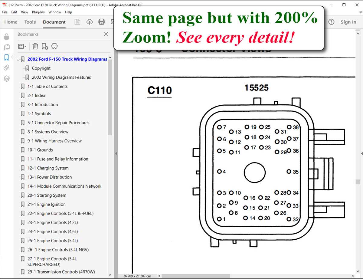
Task: Open the Layers panel icon
Action: 6,79
